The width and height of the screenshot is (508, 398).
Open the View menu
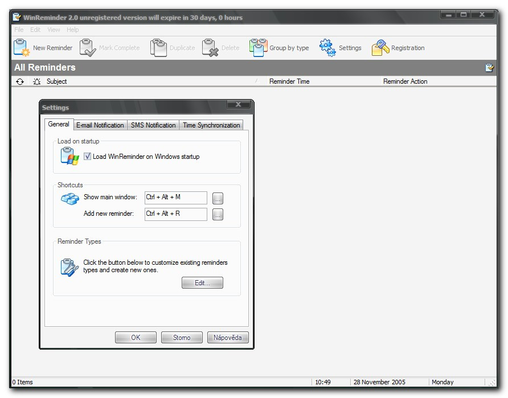click(x=54, y=30)
